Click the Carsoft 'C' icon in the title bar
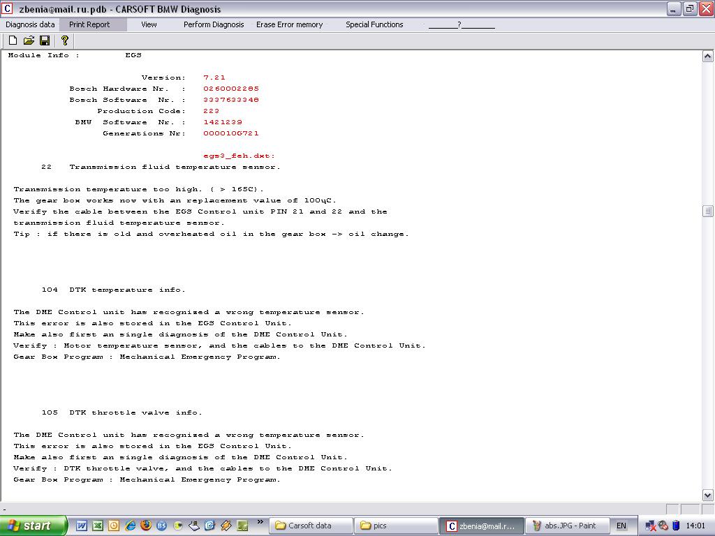 tap(7, 8)
